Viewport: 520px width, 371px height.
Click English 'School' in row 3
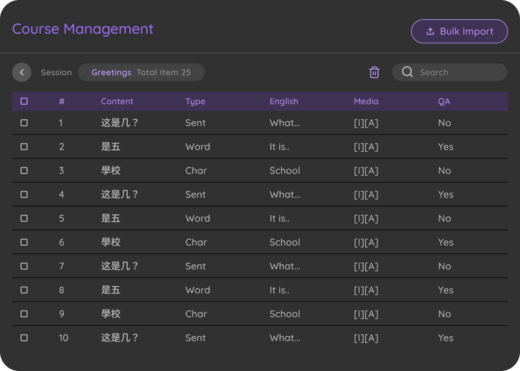[285, 170]
